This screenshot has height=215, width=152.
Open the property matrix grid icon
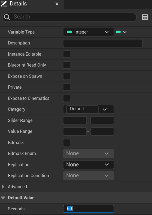(x=145, y=17)
